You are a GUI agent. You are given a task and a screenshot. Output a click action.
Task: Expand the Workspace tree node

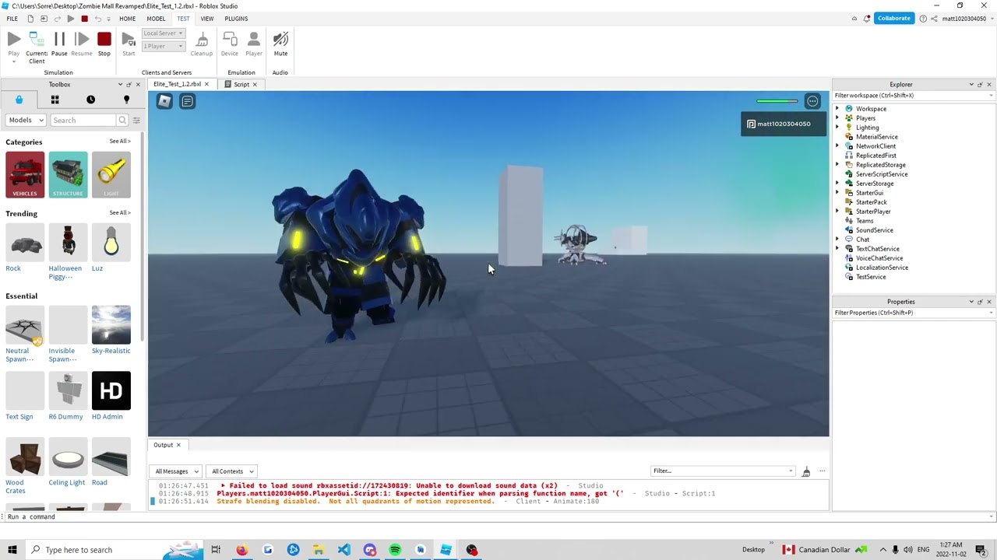point(837,109)
